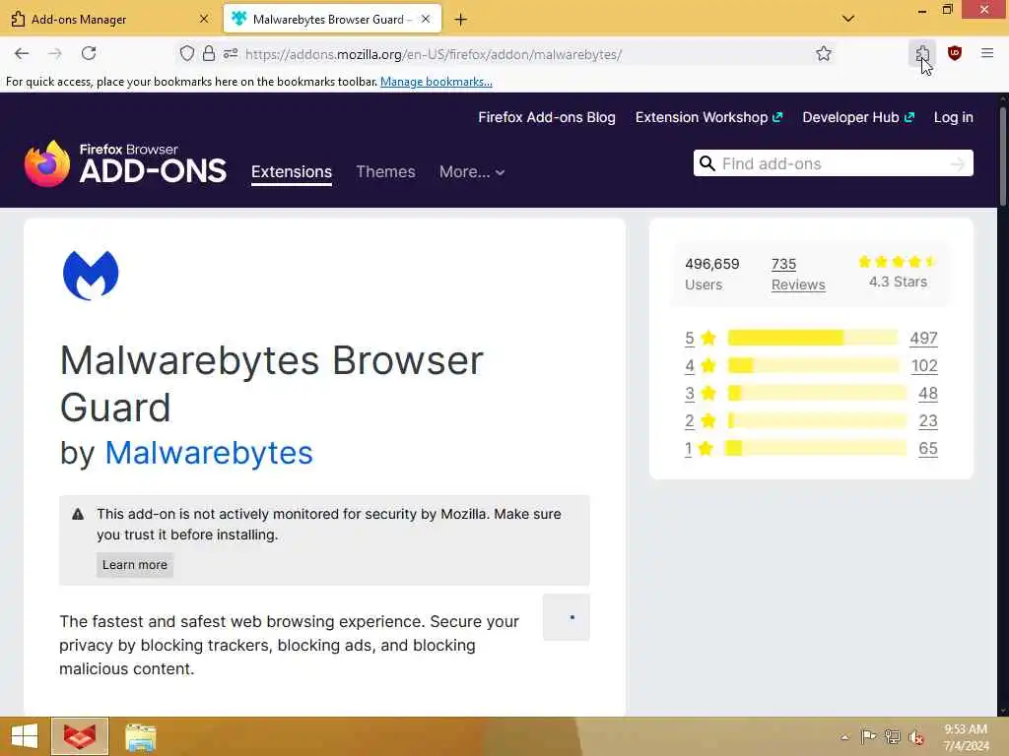Filter reviews by 5 stars bar

coord(812,338)
